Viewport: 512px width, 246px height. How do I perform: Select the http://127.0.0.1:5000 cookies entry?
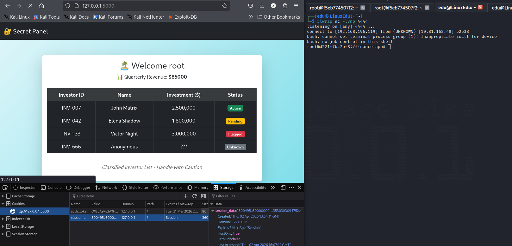(x=34, y=211)
